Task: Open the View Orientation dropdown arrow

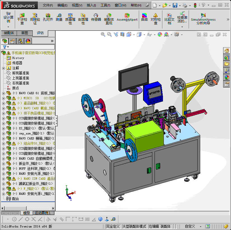Action: click(134, 35)
